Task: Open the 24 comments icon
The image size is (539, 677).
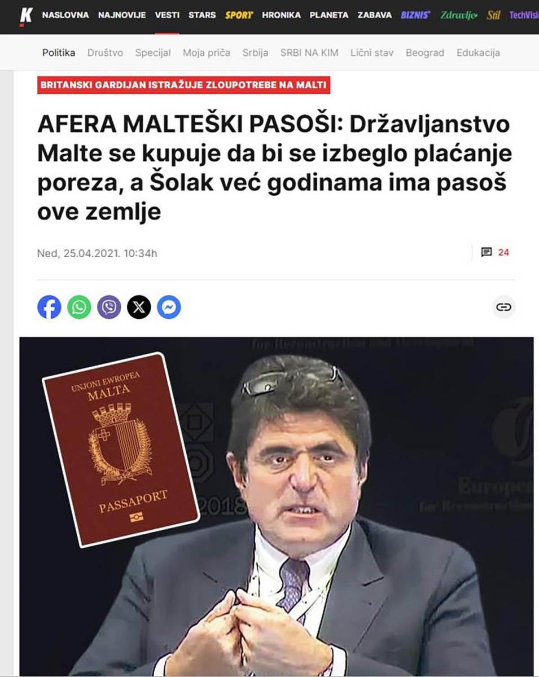Action: tap(495, 252)
